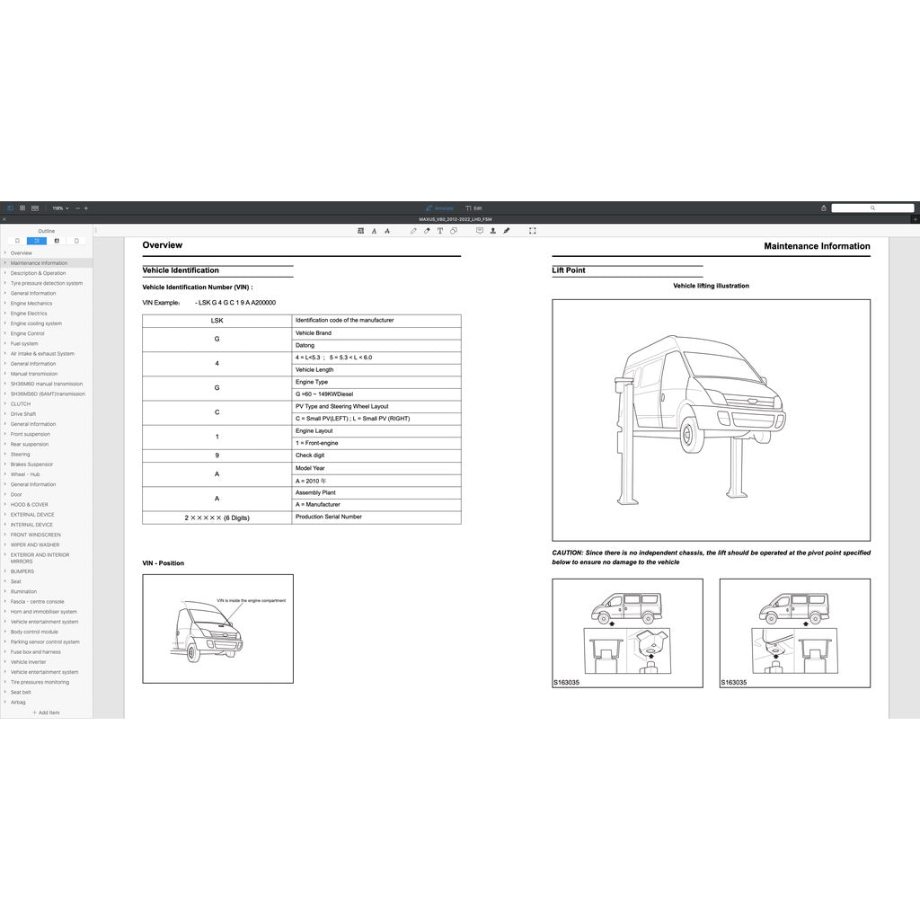Image resolution: width=920 pixels, height=920 pixels.
Task: Select the Annotate mode
Action: click(x=440, y=208)
